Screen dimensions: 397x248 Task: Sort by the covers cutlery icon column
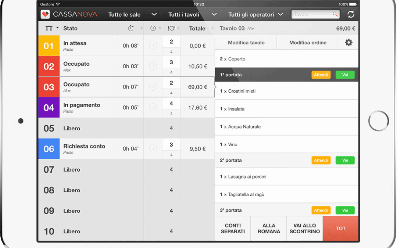click(171, 28)
